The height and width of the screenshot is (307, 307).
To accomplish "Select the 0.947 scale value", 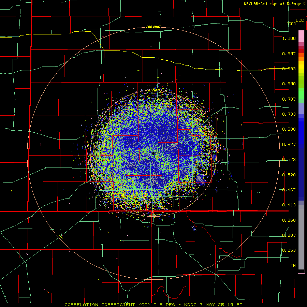I will coord(289,54).
